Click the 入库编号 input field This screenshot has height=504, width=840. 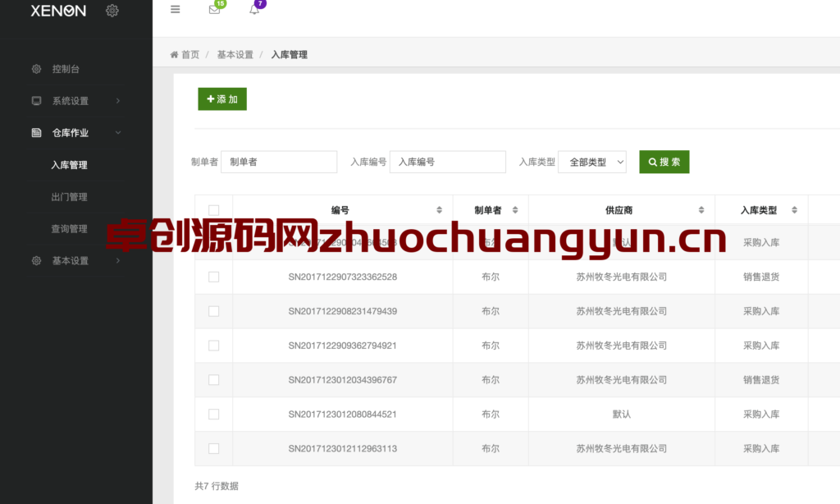448,162
